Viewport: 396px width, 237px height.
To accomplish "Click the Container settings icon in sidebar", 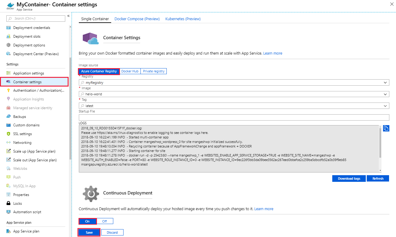I will point(8,82).
